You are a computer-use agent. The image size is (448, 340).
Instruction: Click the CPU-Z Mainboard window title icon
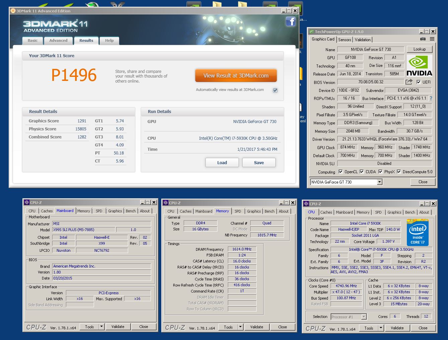(x=27, y=202)
